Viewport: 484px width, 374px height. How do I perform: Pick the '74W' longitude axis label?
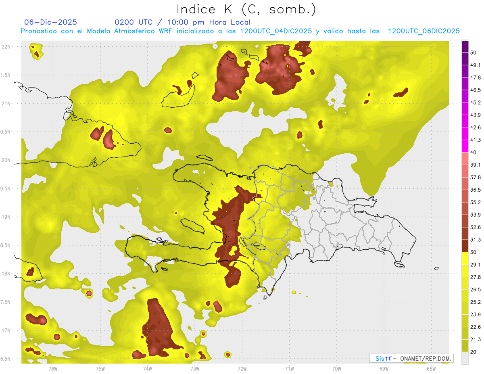click(148, 369)
